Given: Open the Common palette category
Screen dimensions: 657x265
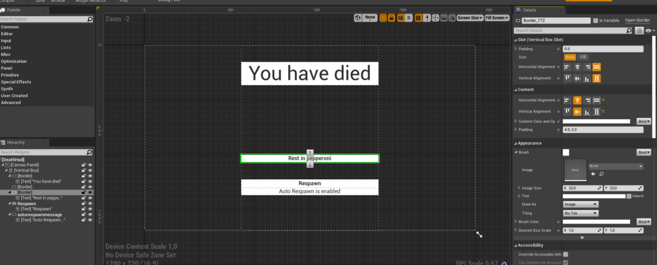Looking at the screenshot, I should coord(10,27).
